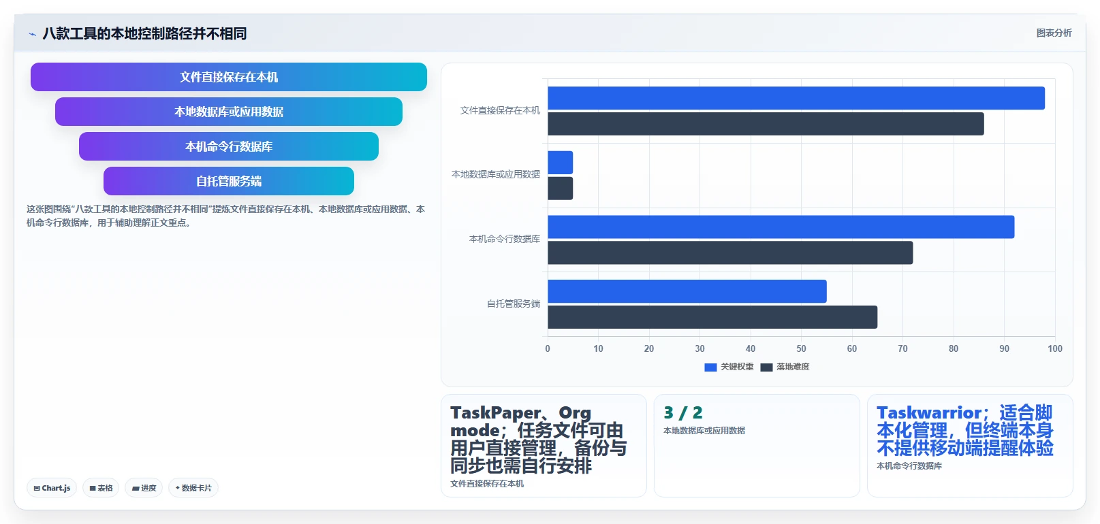Click dark bar for 本地数据库或应用数据
Viewport: 1100px width, 524px height.
click(560, 189)
